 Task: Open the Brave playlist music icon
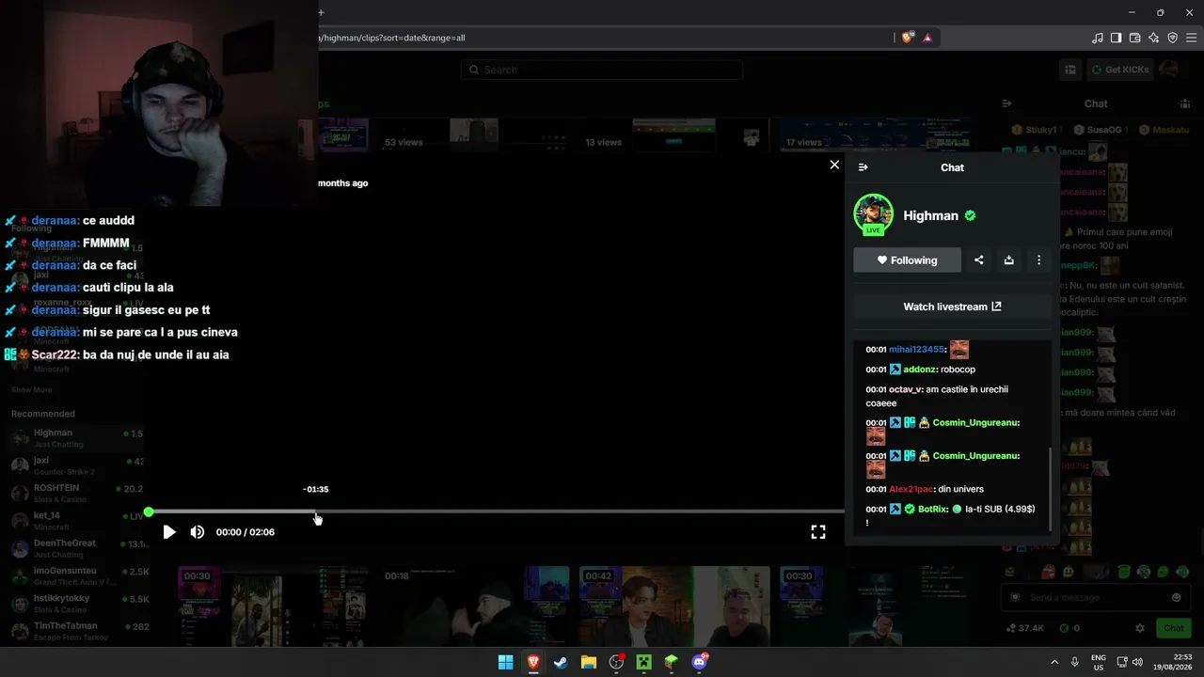point(1098,38)
